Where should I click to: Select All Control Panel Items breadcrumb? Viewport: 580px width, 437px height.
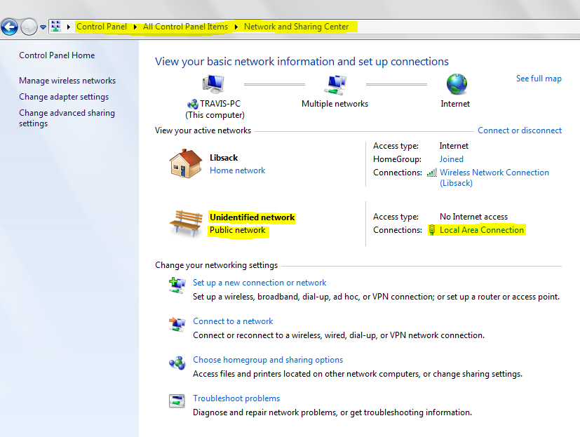(x=185, y=27)
